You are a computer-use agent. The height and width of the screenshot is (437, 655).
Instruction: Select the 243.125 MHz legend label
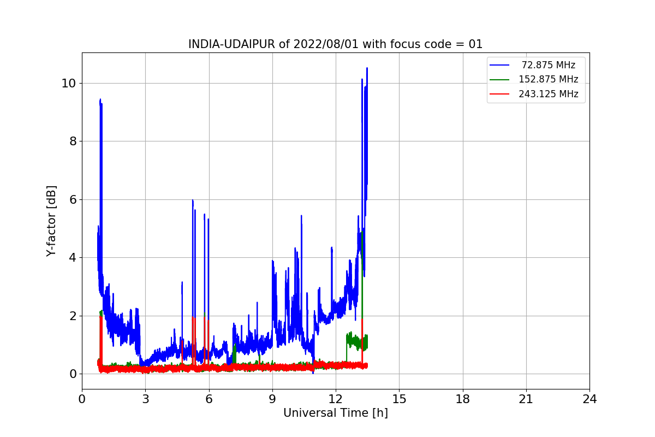[x=548, y=94]
